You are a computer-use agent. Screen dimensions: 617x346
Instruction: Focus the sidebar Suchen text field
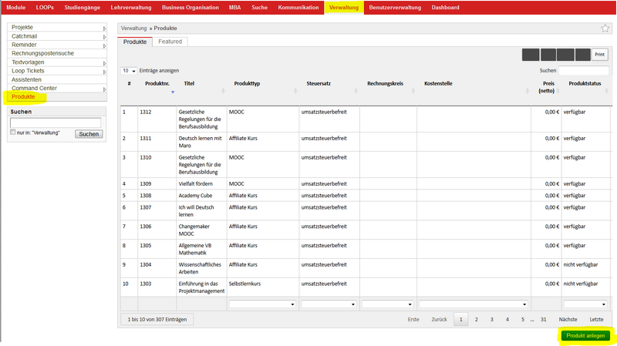56,123
